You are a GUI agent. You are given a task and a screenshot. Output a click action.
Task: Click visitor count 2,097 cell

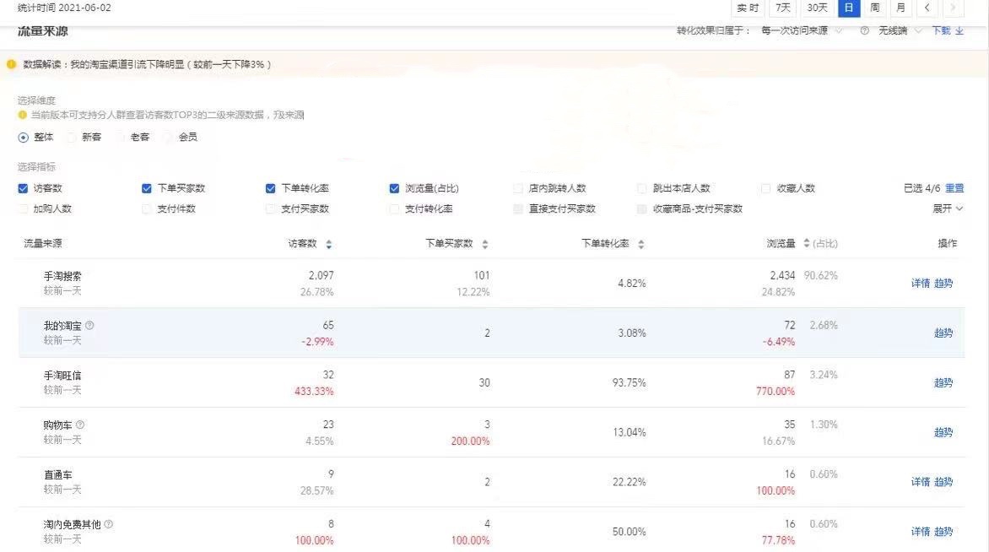coord(321,276)
